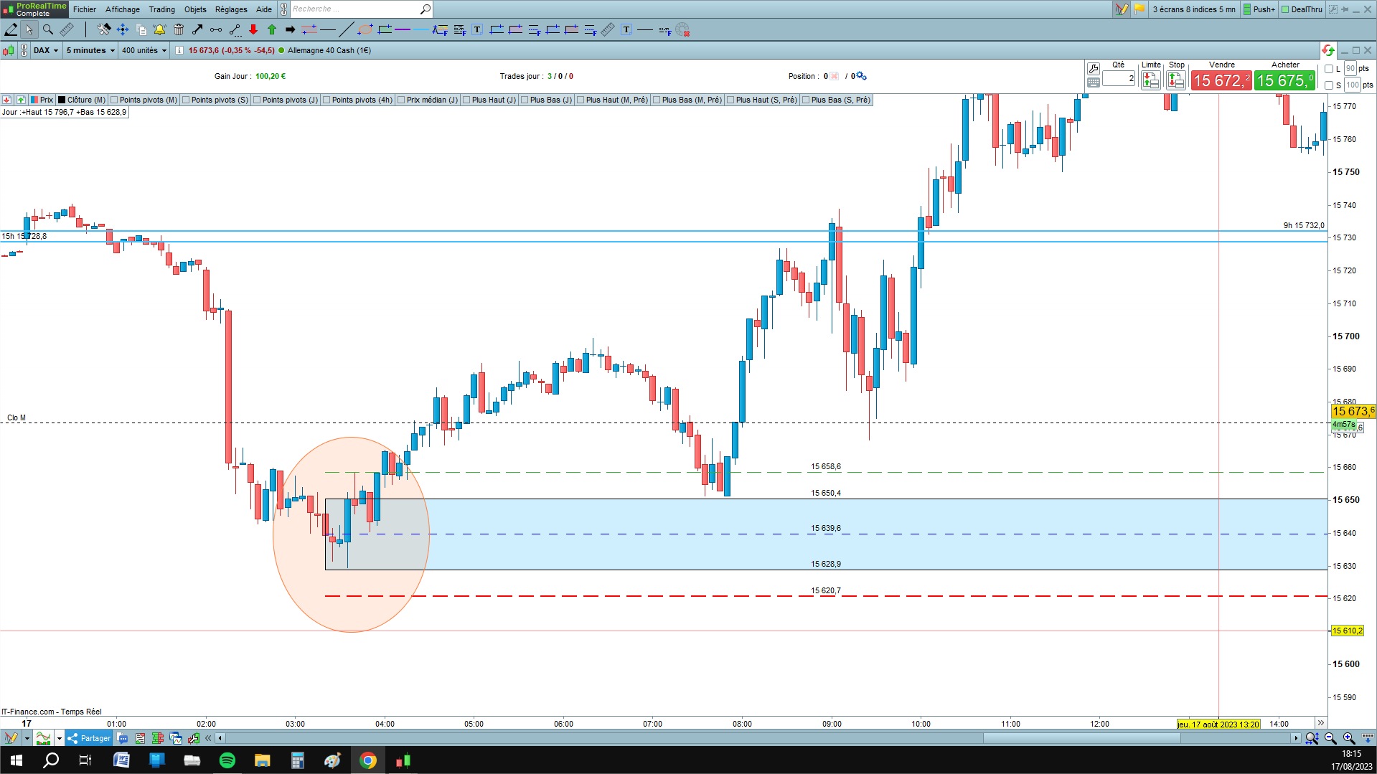
Task: Select the red down arrow drawing tool
Action: (253, 29)
